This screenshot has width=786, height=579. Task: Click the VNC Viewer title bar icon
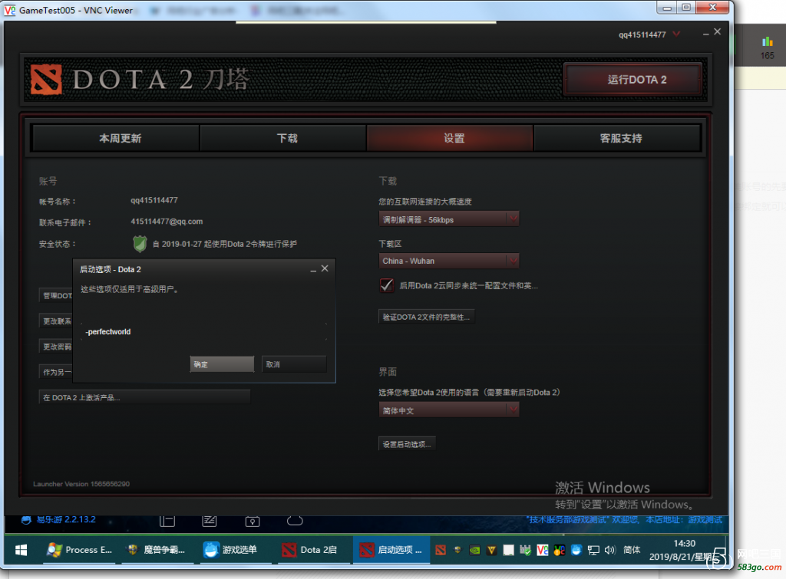(9, 10)
